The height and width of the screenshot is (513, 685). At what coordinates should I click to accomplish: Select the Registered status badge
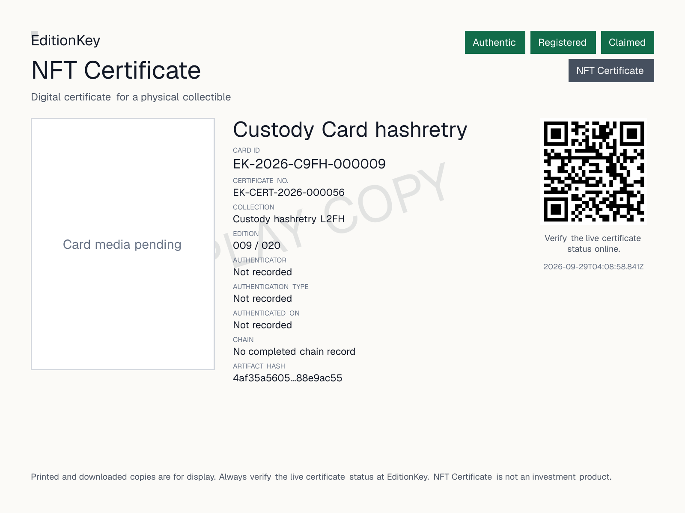click(x=563, y=42)
